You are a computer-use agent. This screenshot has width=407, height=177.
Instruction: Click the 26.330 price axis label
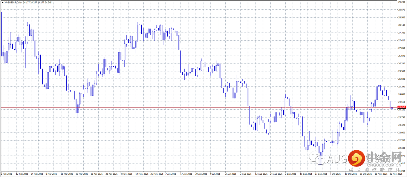tap(402, 64)
